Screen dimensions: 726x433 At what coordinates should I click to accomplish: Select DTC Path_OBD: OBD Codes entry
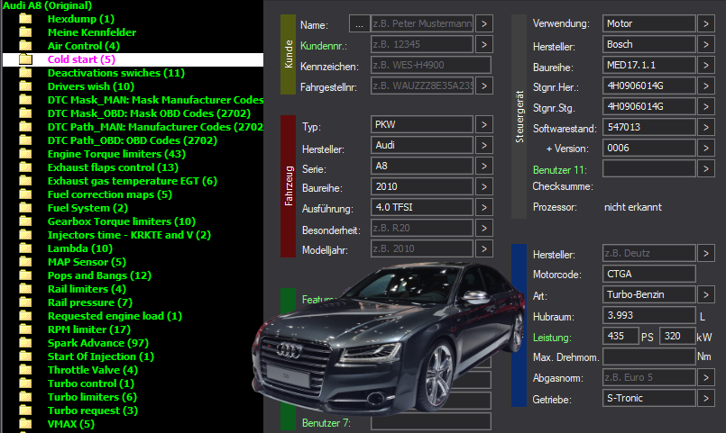coord(133,140)
